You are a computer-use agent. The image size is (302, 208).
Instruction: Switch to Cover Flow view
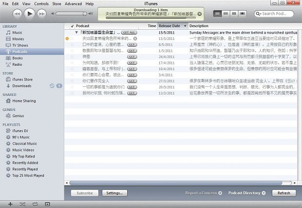point(242,14)
